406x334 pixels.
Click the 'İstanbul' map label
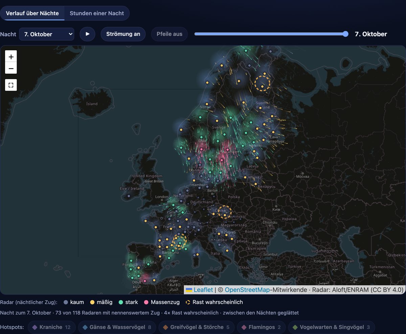[270, 254]
